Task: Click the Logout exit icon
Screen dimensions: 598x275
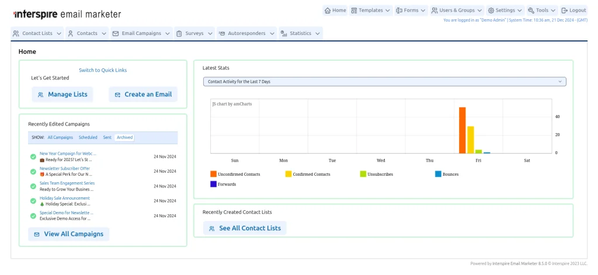Action: coord(564,11)
